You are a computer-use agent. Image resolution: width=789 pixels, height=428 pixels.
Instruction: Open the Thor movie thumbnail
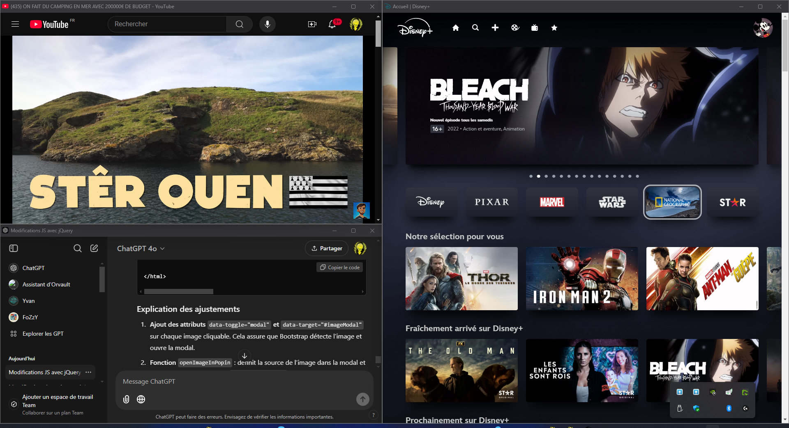click(x=461, y=279)
